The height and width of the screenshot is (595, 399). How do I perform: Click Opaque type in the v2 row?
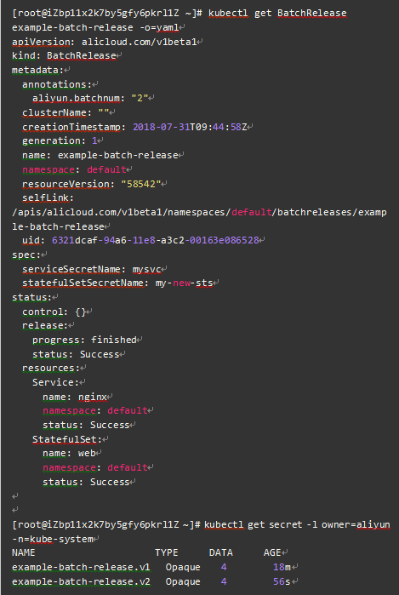tap(183, 582)
